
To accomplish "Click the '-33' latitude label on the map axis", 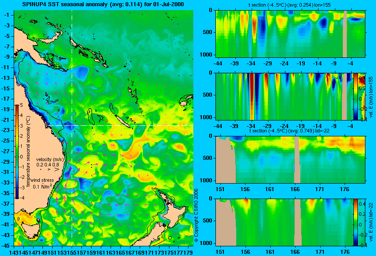I will click(5, 183).
